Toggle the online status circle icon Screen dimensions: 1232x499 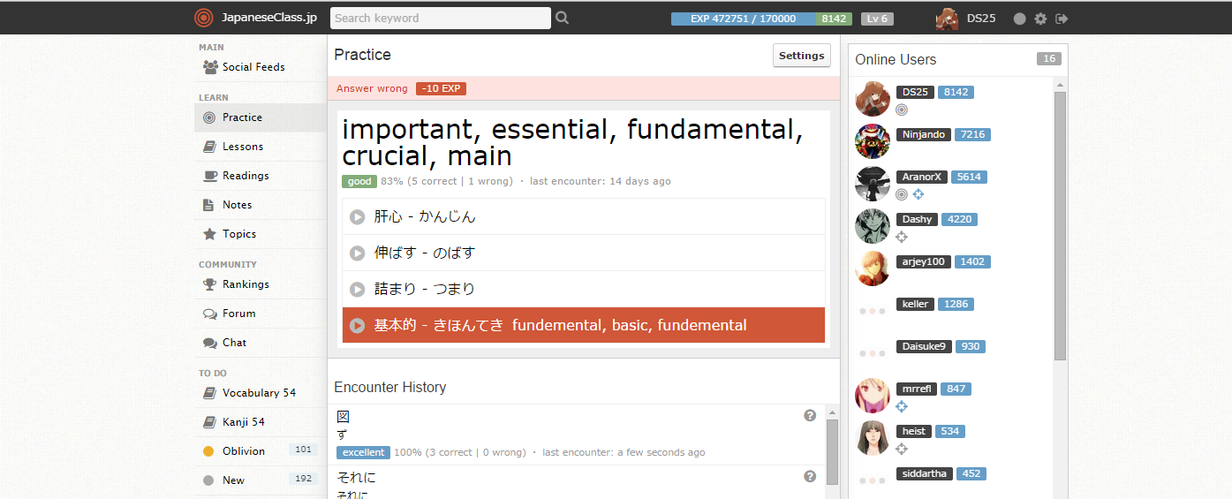pyautogui.click(x=1019, y=19)
